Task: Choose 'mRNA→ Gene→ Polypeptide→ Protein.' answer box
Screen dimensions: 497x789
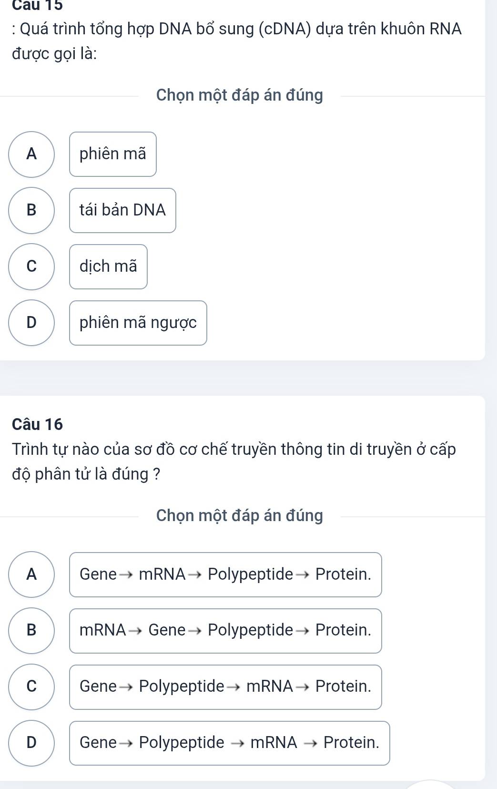Action: pyautogui.click(x=225, y=631)
